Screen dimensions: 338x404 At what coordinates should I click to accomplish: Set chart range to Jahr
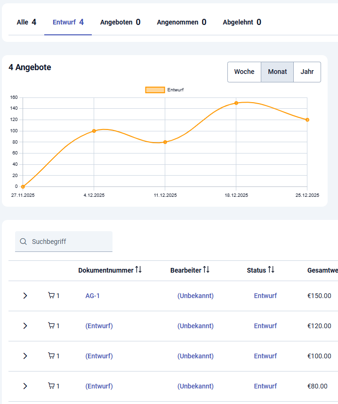point(307,72)
